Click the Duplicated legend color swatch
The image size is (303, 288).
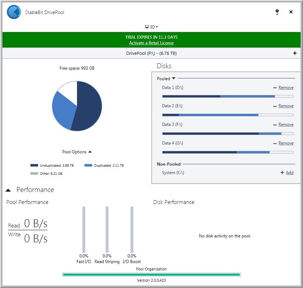pos(88,165)
